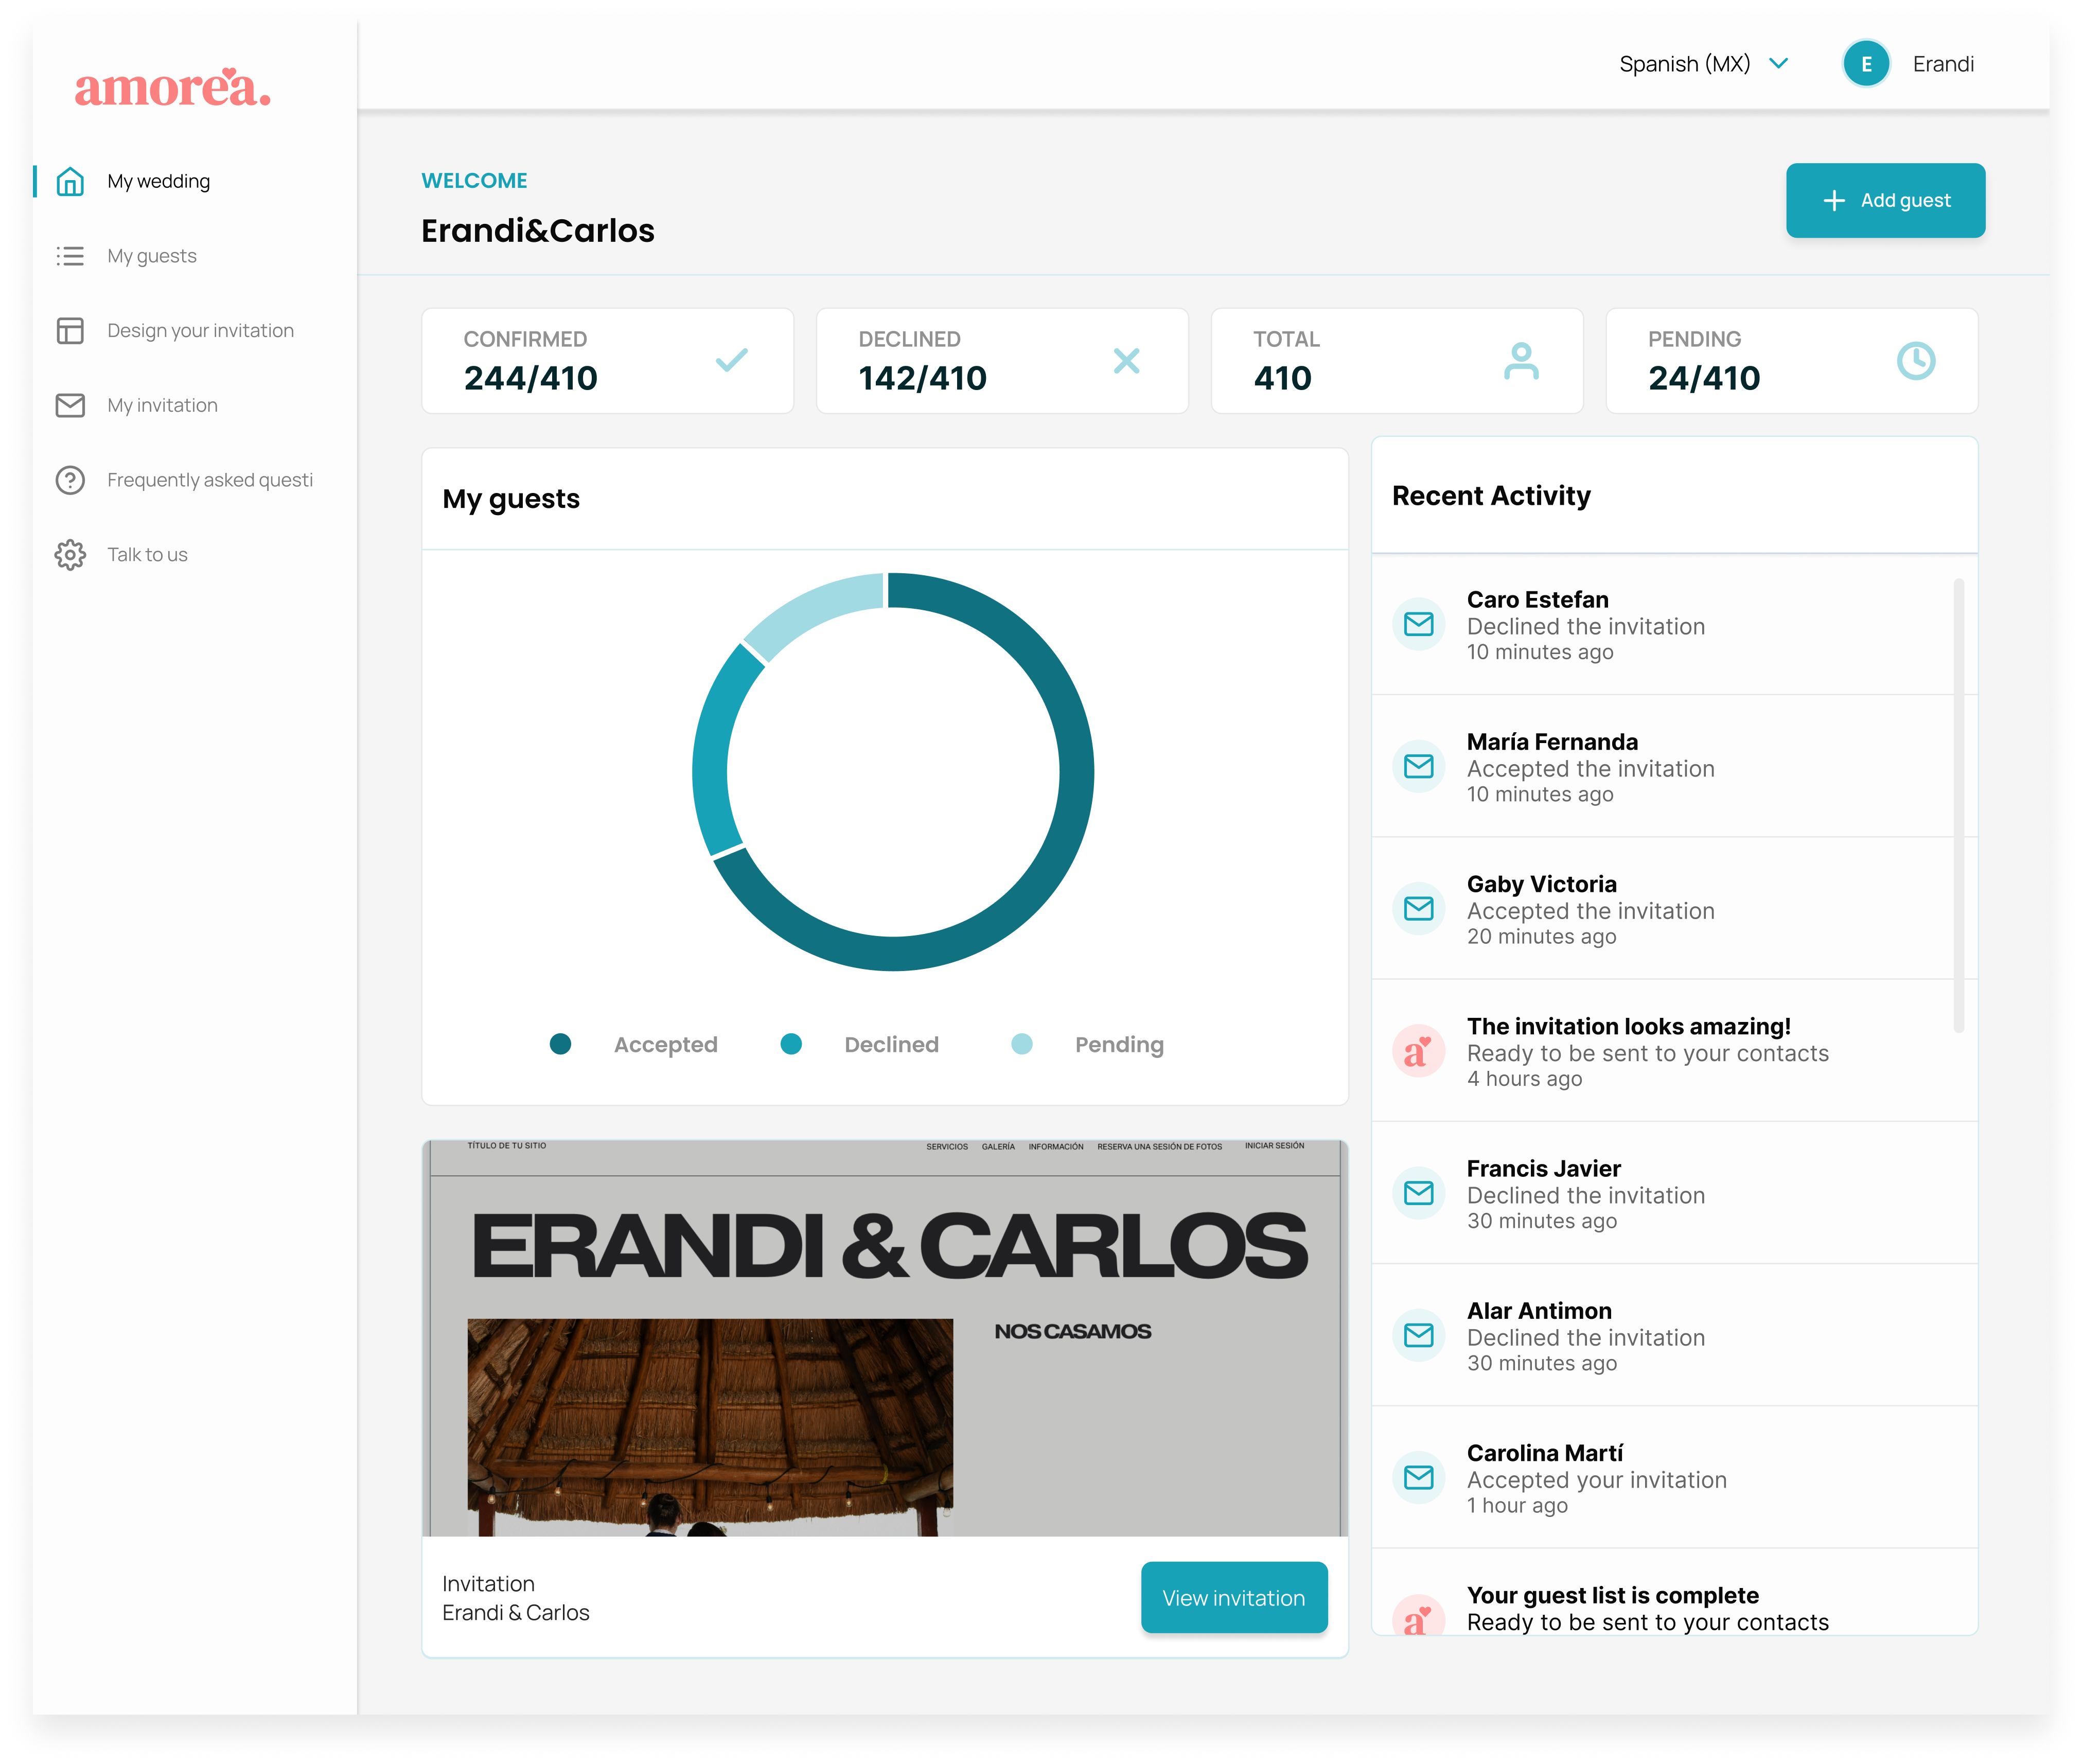Open My wedding home icon
The height and width of the screenshot is (1764, 2083).
[70, 181]
